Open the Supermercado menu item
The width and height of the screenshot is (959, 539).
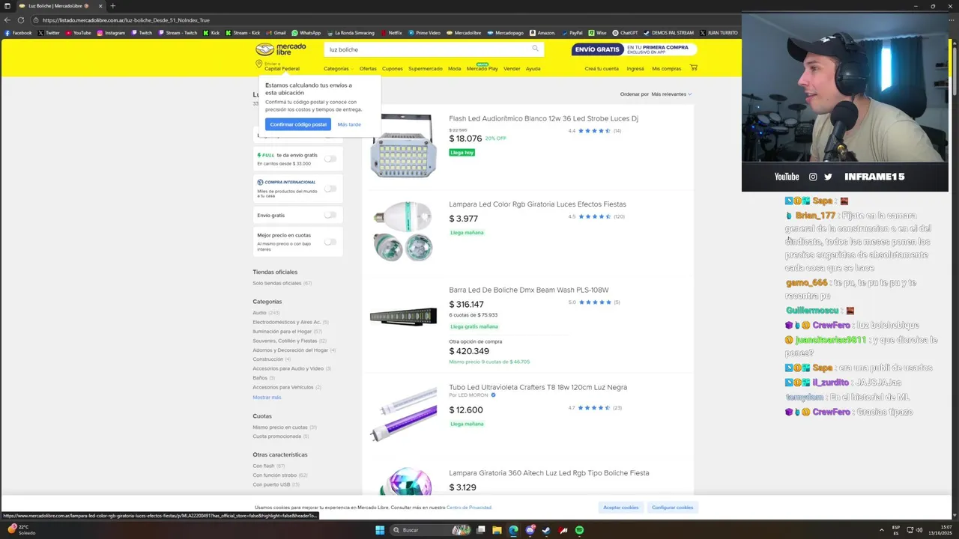pos(425,69)
